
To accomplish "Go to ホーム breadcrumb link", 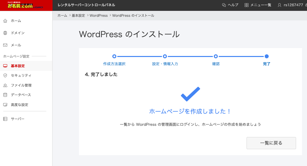I will tap(62, 15).
